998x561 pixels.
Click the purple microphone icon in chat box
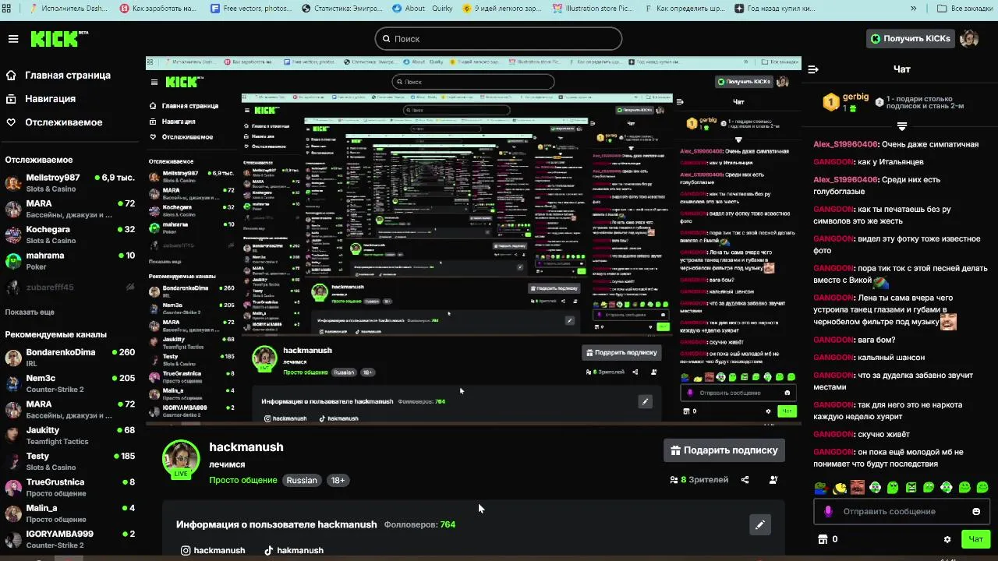pos(828,511)
